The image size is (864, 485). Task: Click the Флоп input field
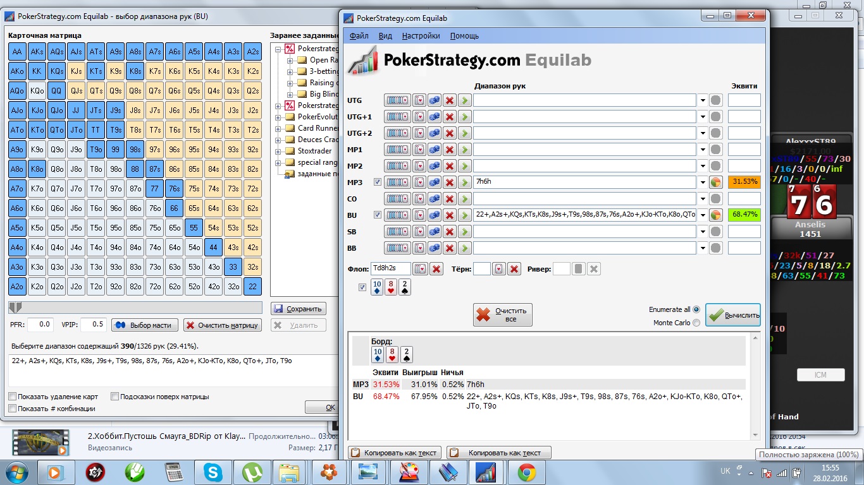pyautogui.click(x=391, y=269)
